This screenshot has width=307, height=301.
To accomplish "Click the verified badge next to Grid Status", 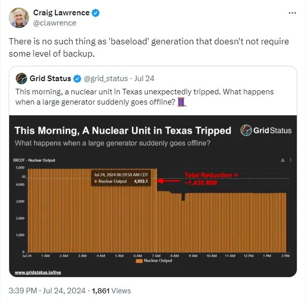I will 77,79.
